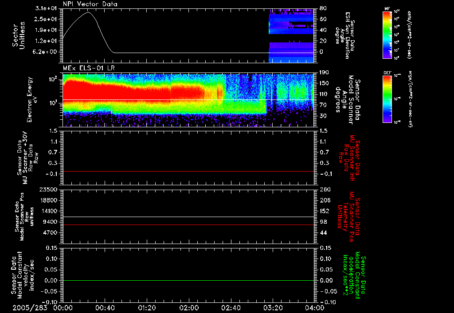Click the "04:00" time axis label
Viewport: 454px width, 313px height.
point(315,308)
